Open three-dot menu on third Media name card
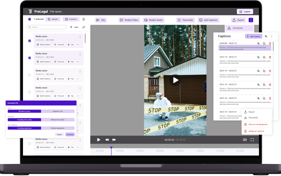 pos(80,71)
